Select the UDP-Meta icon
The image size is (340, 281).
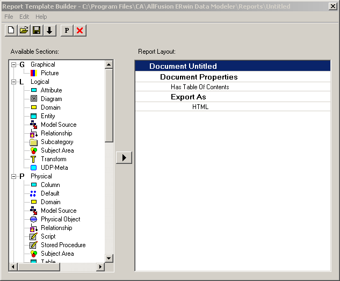[34, 168]
